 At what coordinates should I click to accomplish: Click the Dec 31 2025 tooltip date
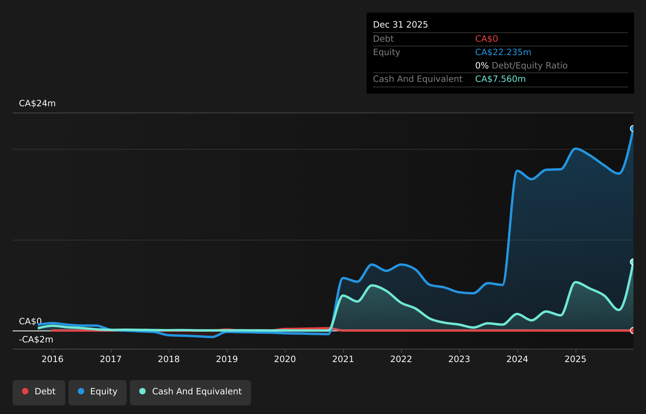click(401, 25)
